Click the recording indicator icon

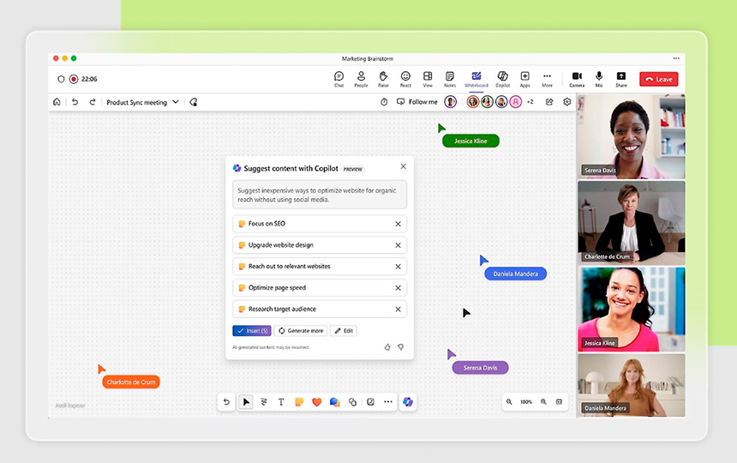click(74, 79)
